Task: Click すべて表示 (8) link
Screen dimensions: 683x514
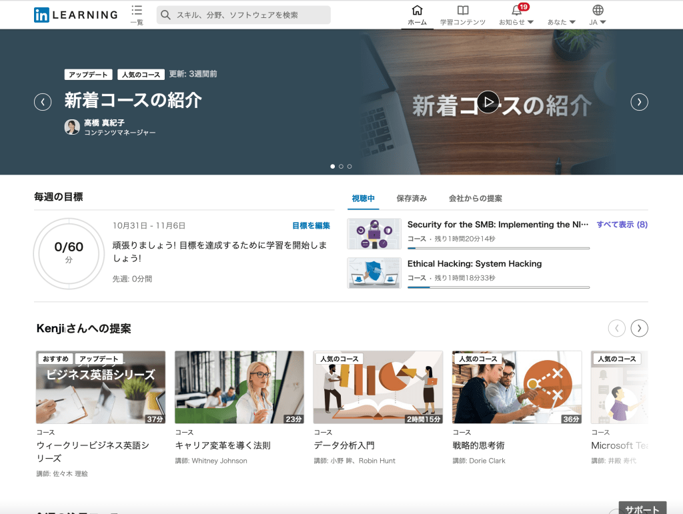Action: pos(622,225)
